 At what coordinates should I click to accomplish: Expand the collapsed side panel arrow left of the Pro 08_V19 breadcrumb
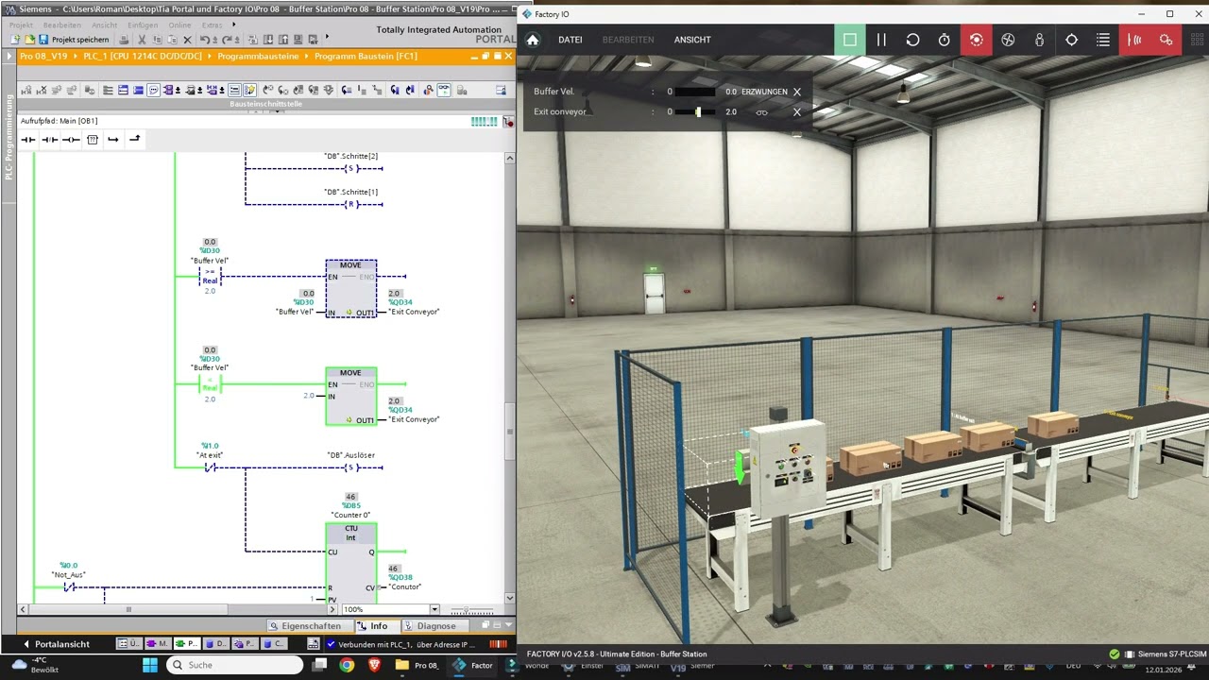pos(11,57)
